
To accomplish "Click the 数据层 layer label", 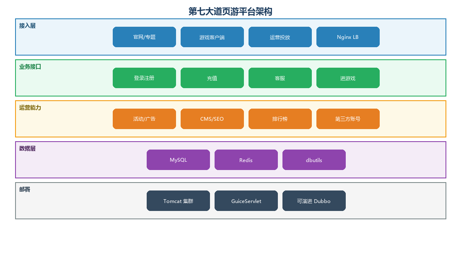I will [27, 149].
